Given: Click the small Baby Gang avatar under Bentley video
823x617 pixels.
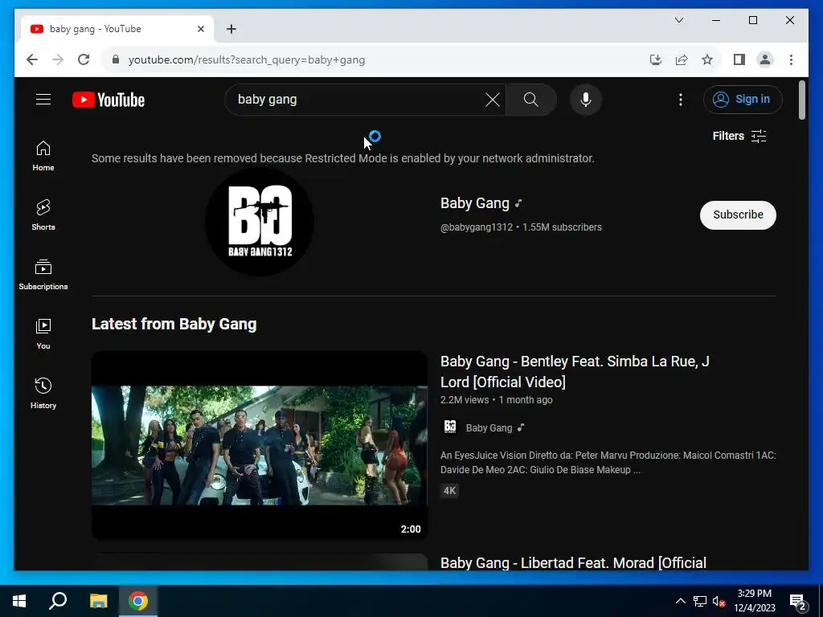Looking at the screenshot, I should click(450, 427).
